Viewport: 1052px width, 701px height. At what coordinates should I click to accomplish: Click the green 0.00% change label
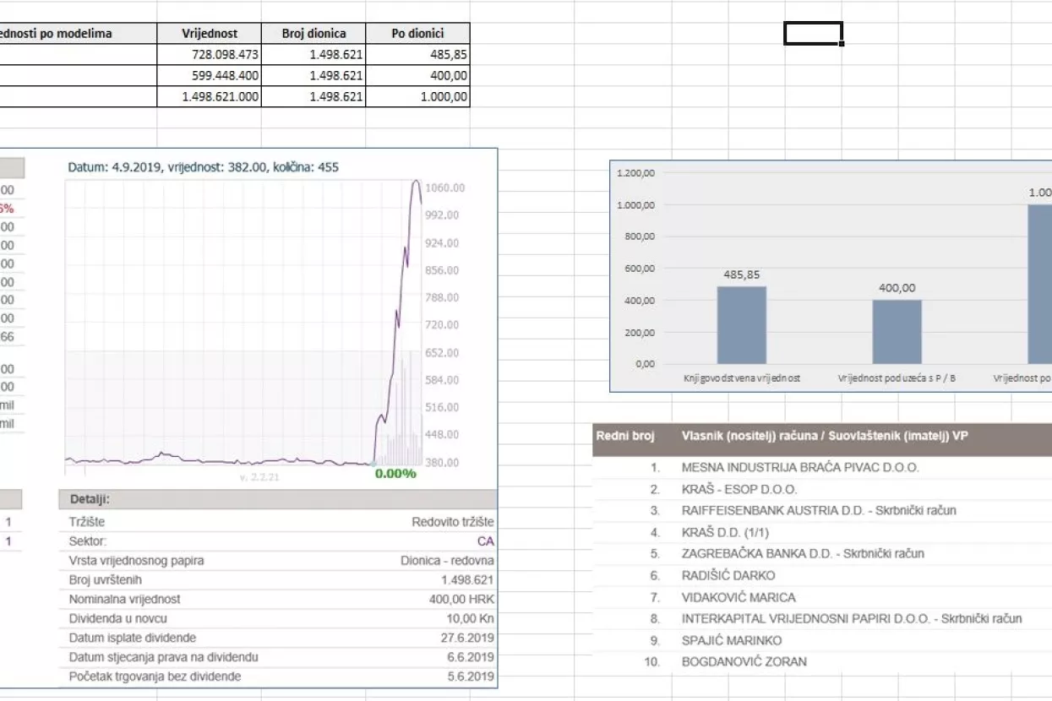point(395,474)
